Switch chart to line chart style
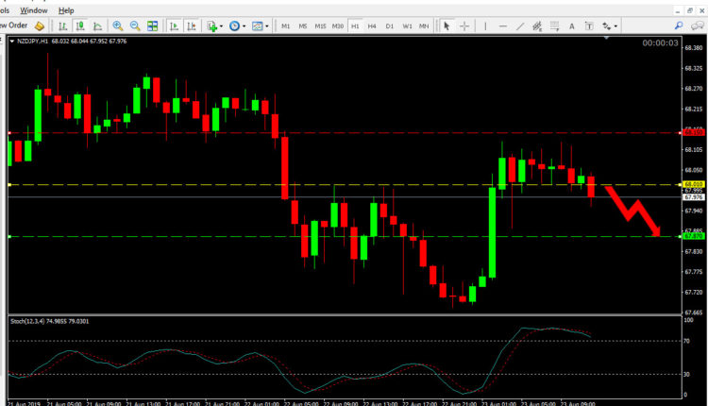 click(x=97, y=26)
